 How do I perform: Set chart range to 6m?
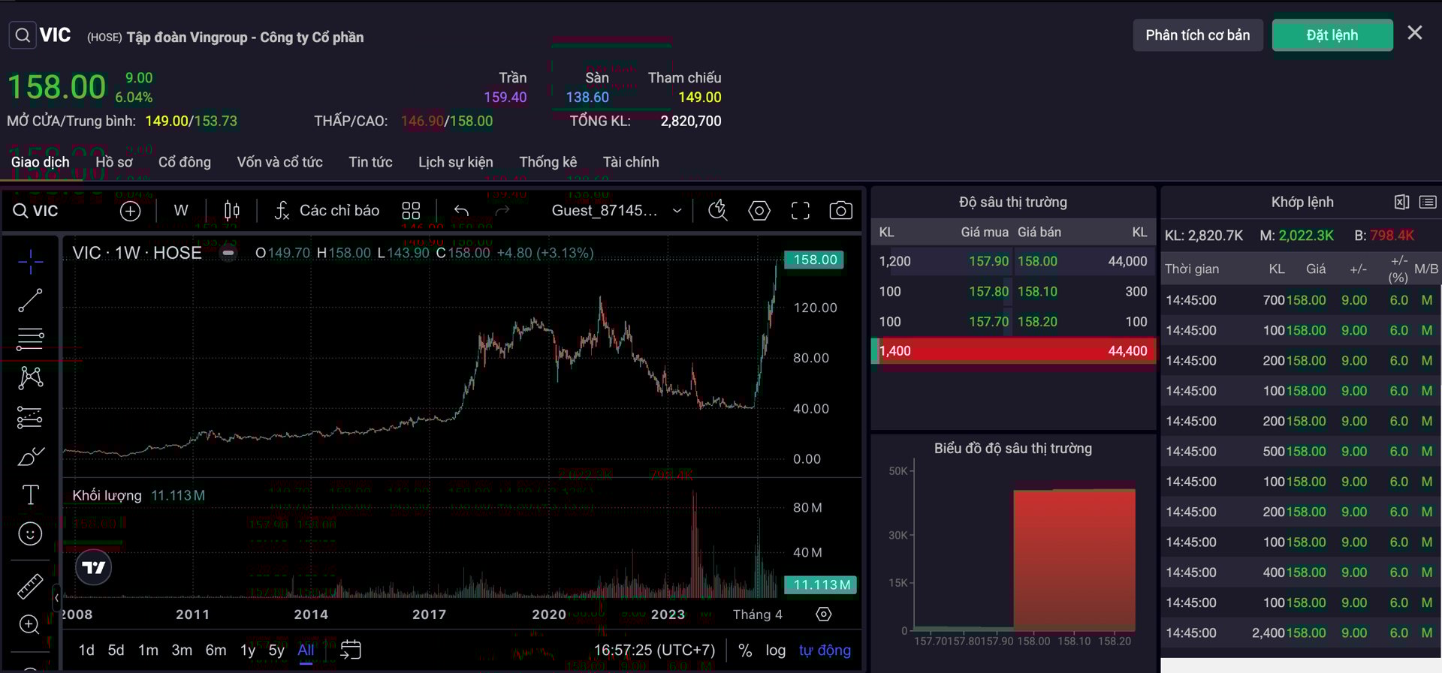point(216,650)
